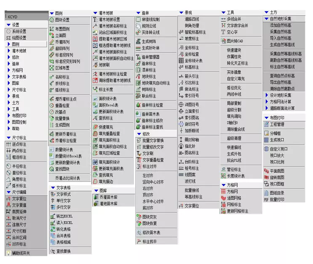Image resolution: width=313 pixels, height=264 pixels.
Task: Collapse the 设置 section in KCYD panel
Action: pyautogui.click(x=9, y=25)
